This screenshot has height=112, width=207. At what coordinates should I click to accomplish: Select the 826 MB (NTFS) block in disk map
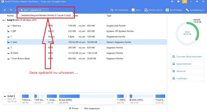[x=122, y=99]
